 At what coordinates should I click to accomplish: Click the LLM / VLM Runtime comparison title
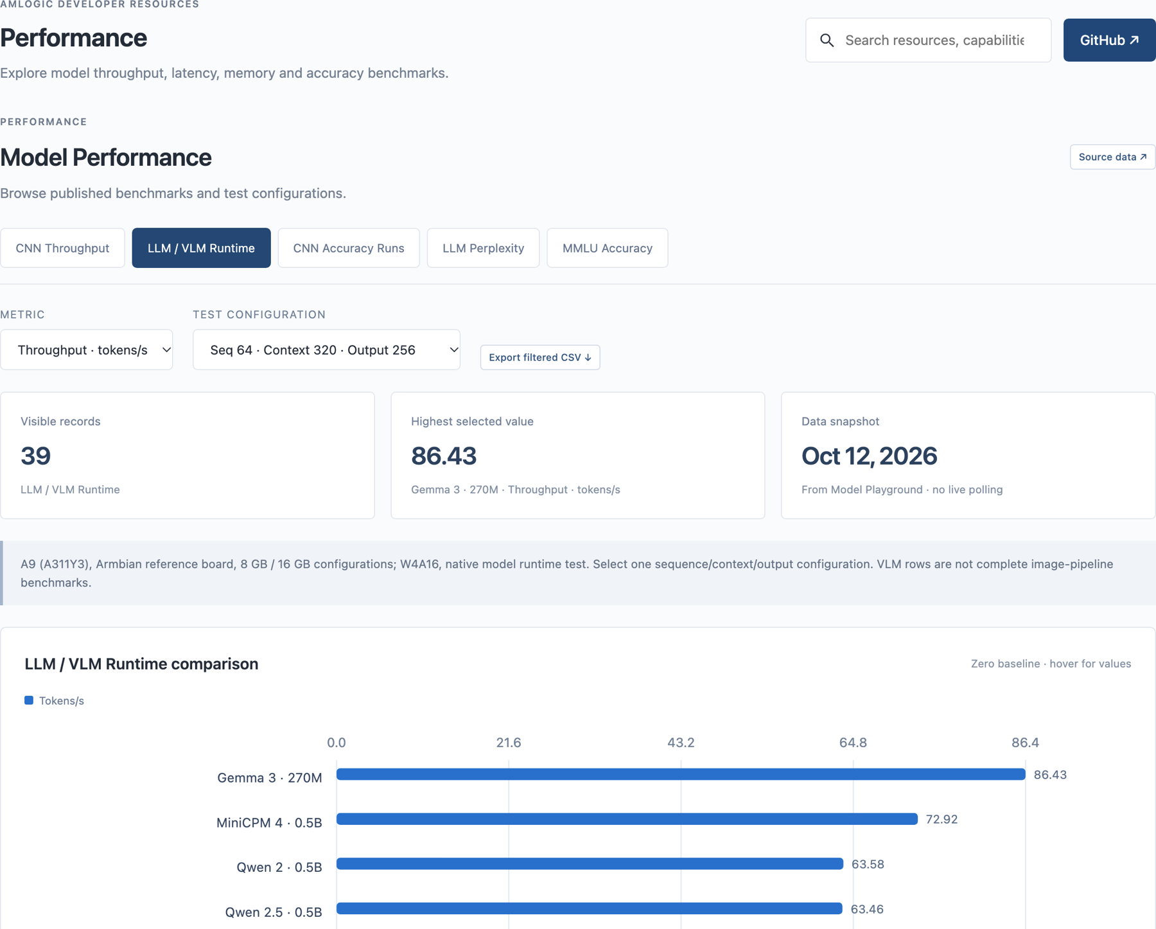coord(141,664)
